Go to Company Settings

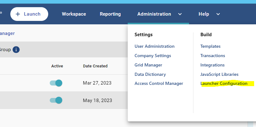pos(153,56)
